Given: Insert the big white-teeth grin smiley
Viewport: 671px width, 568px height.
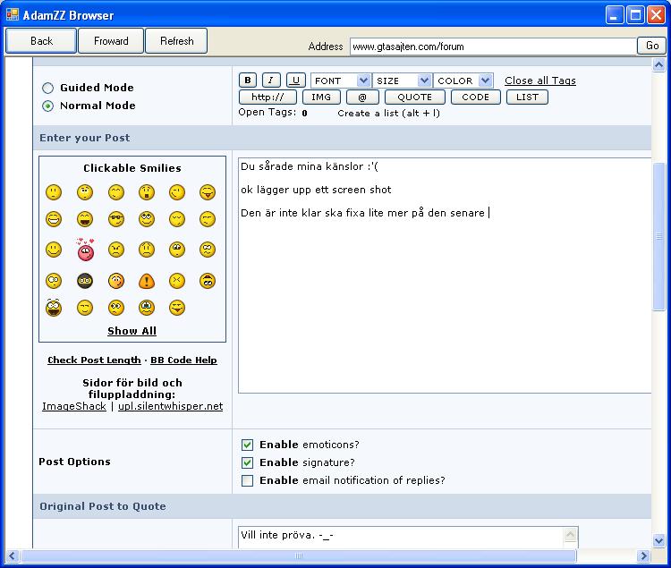Looking at the screenshot, I should pyautogui.click(x=54, y=219).
